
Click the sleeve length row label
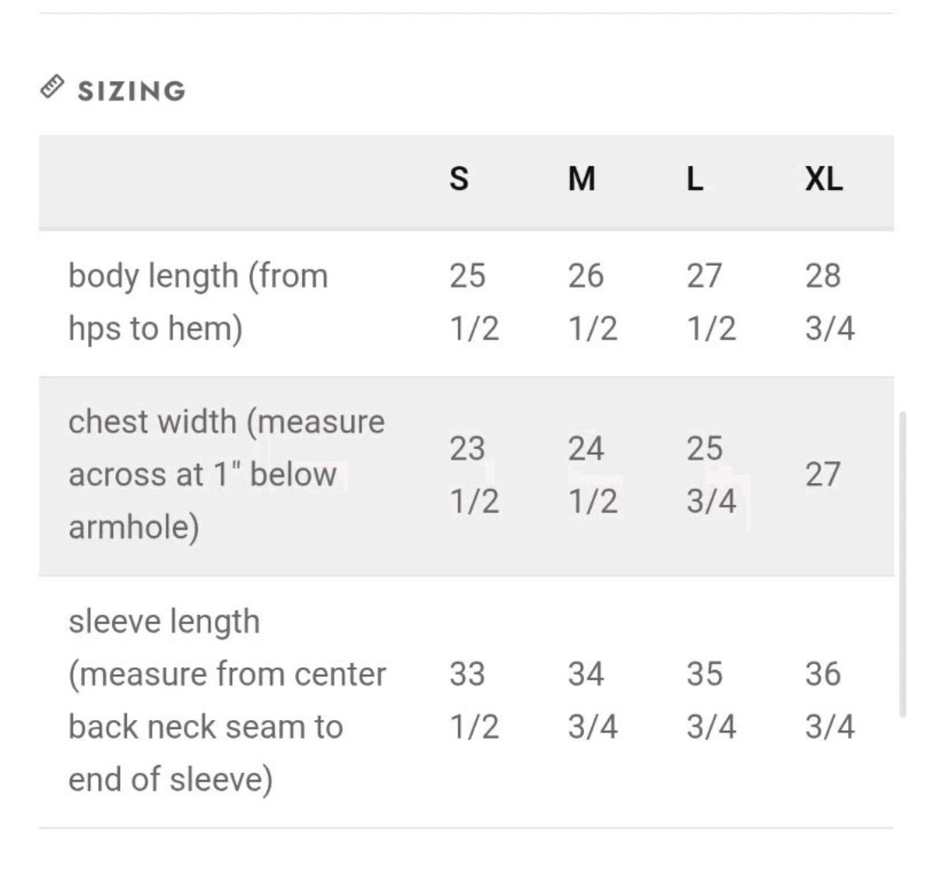pos(227,700)
